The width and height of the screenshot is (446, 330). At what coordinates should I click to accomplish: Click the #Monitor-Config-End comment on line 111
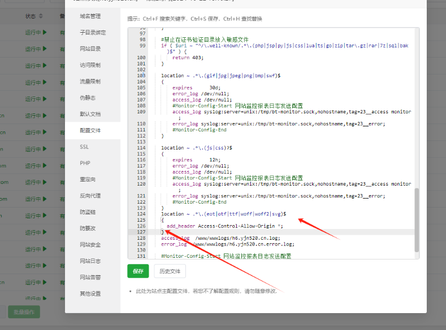[200, 130]
